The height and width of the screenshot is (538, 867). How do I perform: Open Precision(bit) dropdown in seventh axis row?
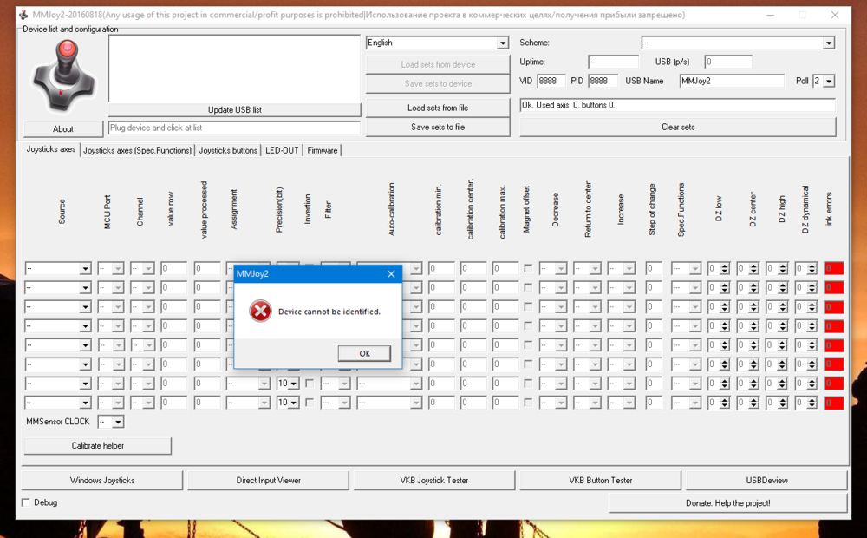pyautogui.click(x=294, y=383)
